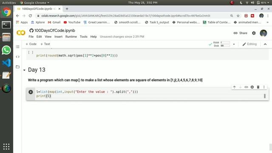Expand the RAM and Disk dropdown
The height and width of the screenshot is (153, 272).
[x=234, y=44]
